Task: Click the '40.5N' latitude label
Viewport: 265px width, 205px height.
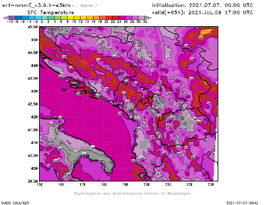Action: 32,156
